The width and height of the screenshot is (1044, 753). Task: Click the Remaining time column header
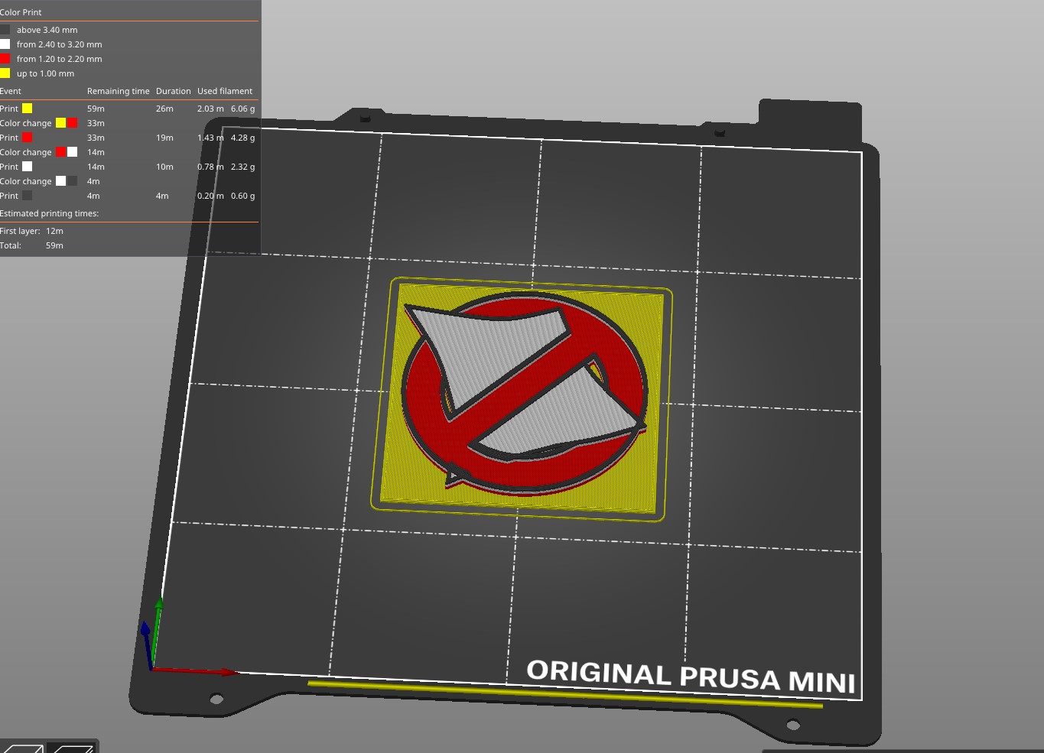click(118, 90)
